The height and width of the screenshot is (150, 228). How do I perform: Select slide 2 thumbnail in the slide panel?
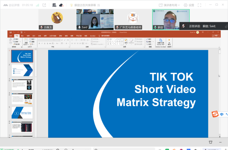click(22, 70)
